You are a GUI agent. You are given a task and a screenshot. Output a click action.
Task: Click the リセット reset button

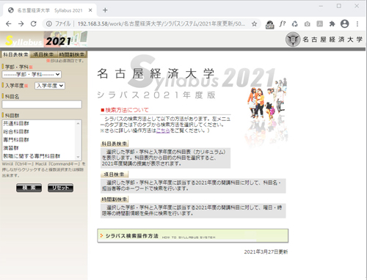tap(60, 188)
